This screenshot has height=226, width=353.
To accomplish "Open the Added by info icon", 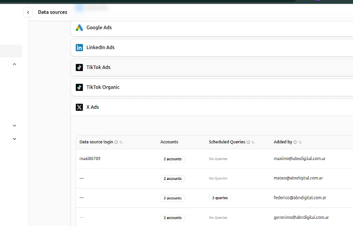I will (295, 142).
